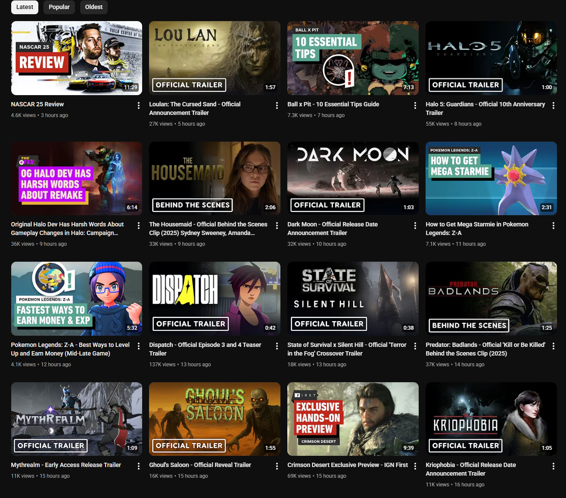Select the Latest filter chip
566x498 pixels.
25,7
